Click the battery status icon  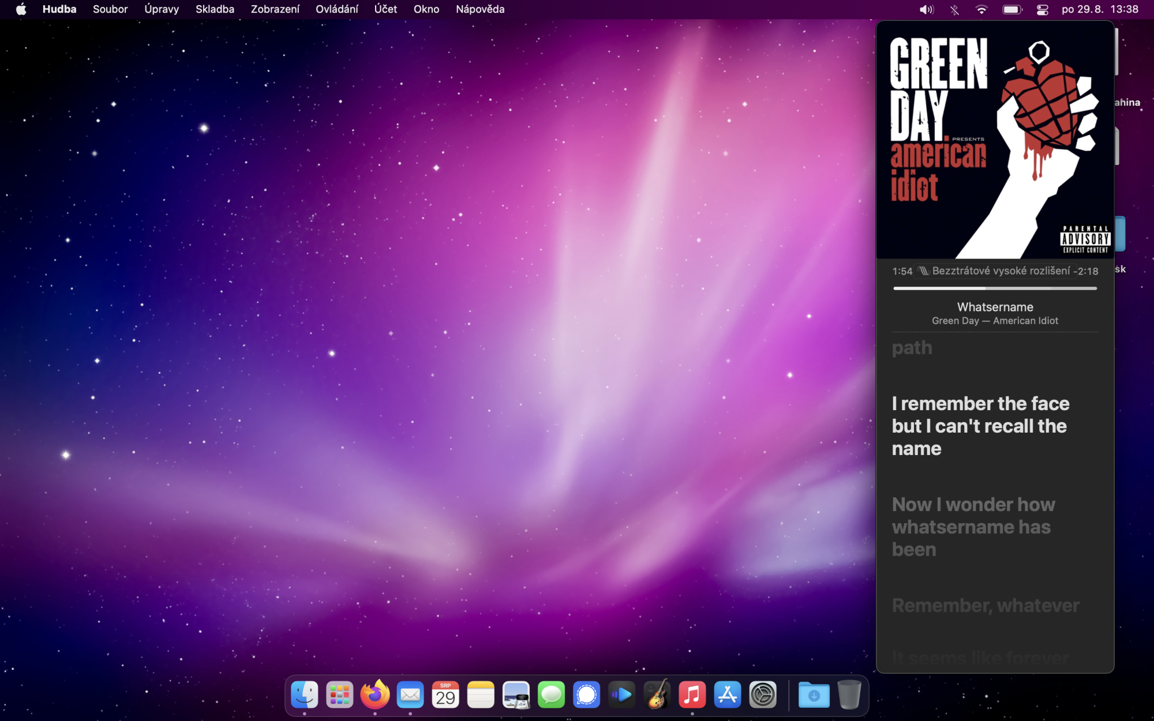click(1013, 9)
